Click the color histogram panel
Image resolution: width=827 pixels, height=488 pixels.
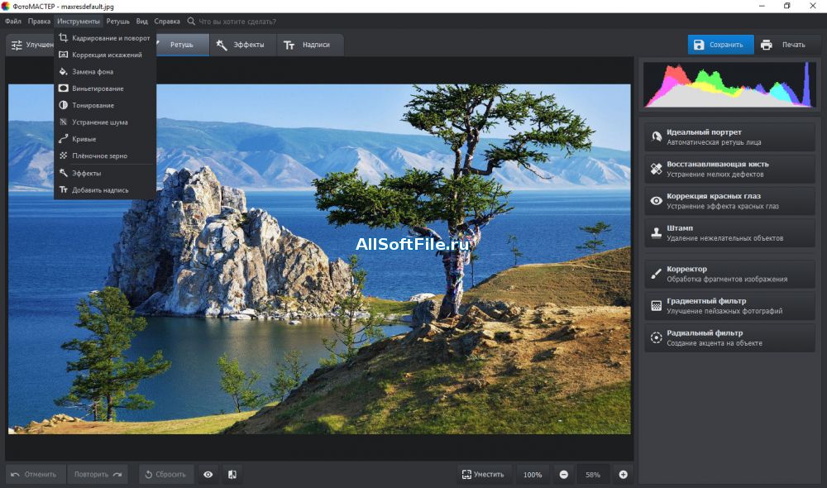click(729, 84)
